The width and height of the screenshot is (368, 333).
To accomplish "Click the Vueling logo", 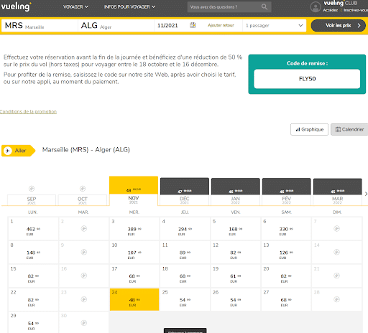I will coord(16,6).
